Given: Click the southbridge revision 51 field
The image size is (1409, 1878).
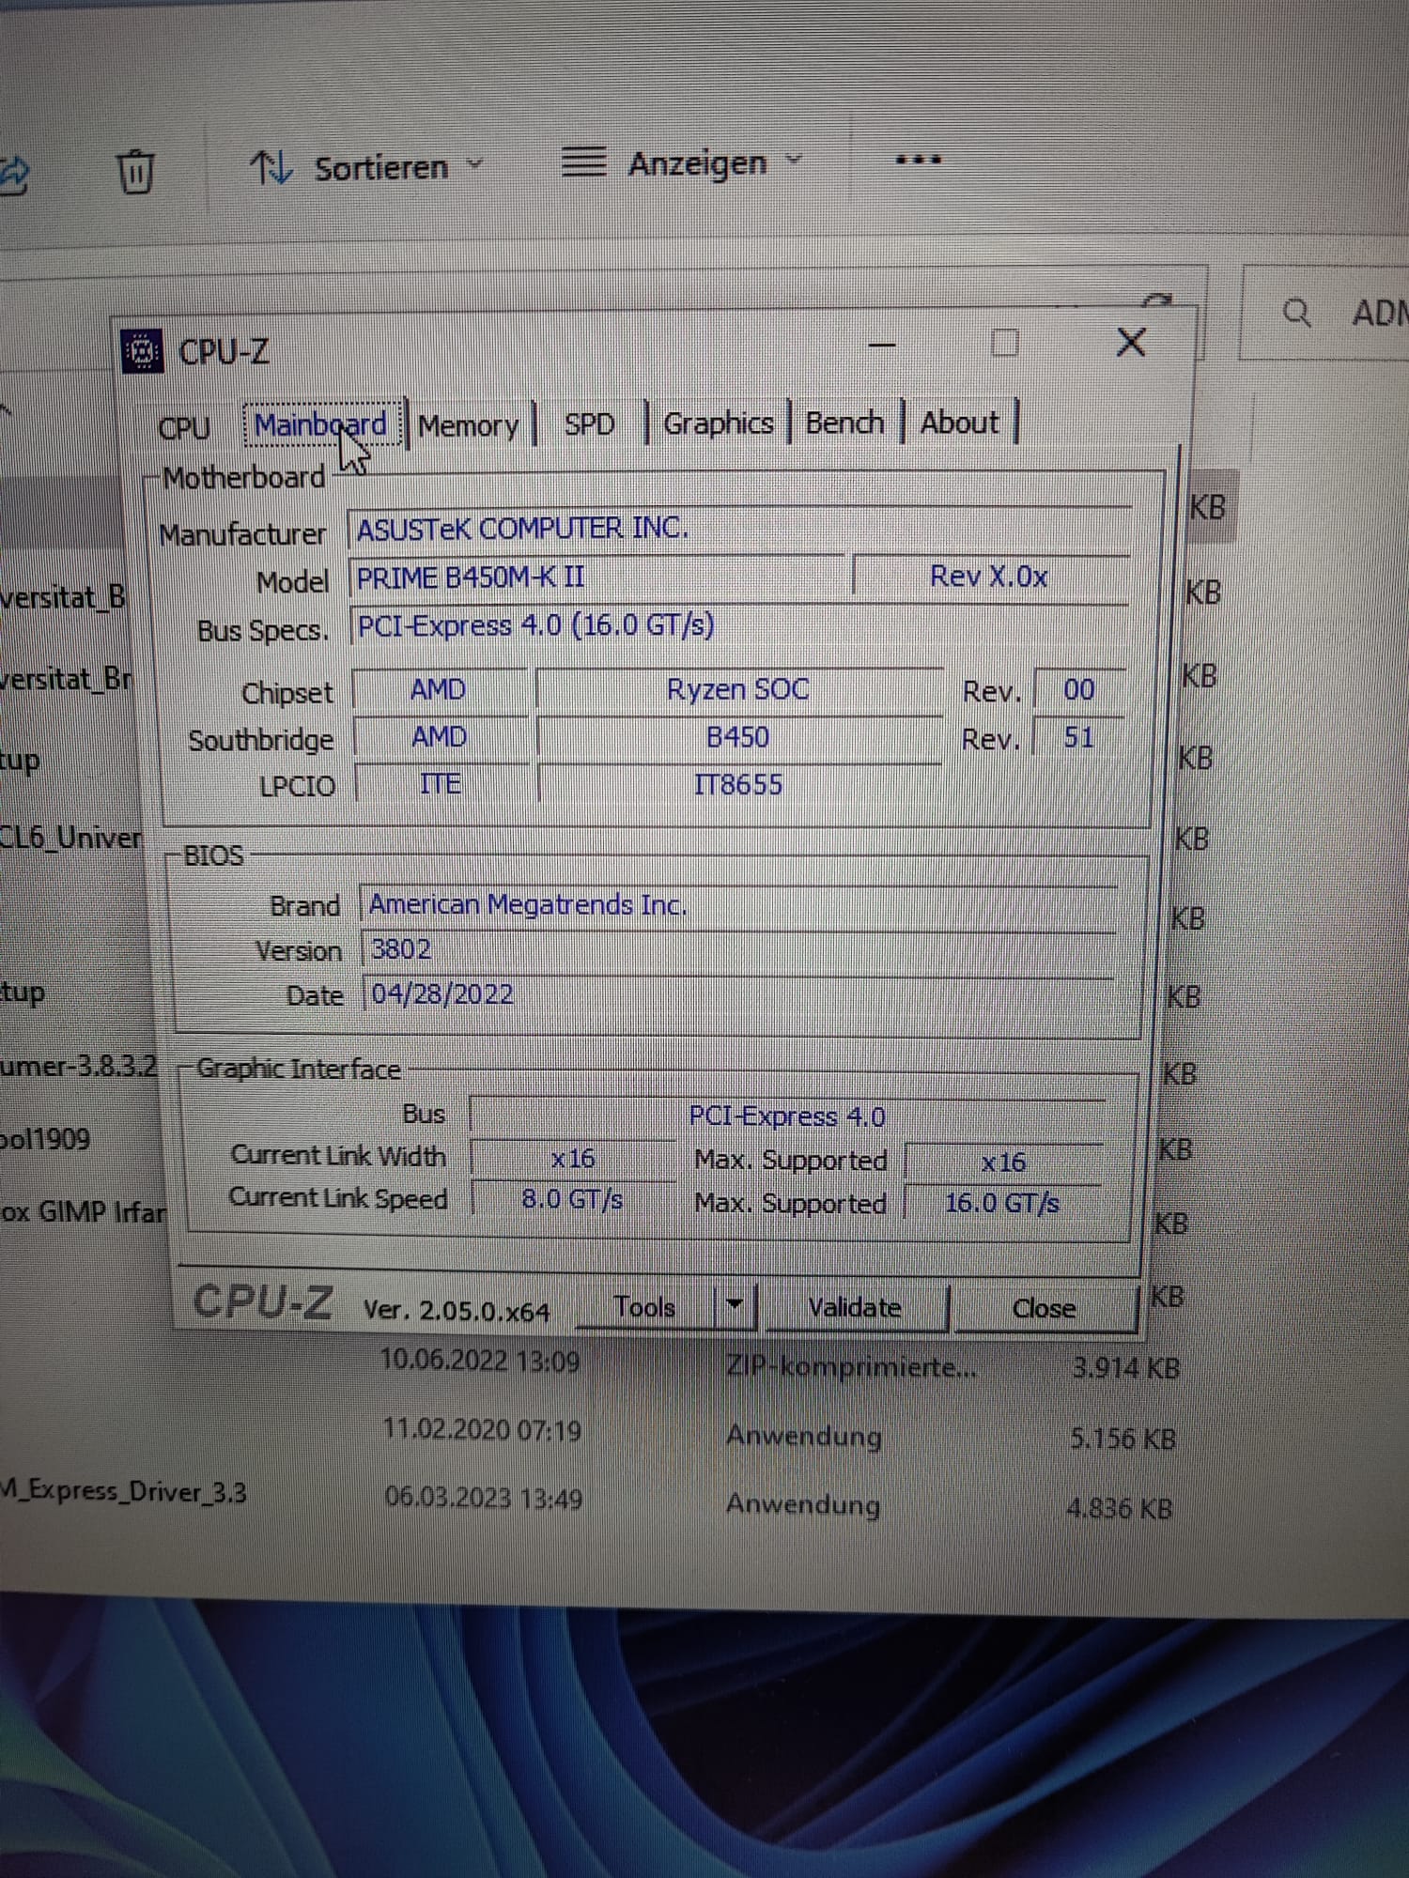Looking at the screenshot, I should tap(1078, 737).
